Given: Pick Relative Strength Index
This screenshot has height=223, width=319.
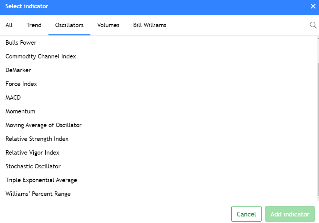Looking at the screenshot, I should click(x=37, y=139).
